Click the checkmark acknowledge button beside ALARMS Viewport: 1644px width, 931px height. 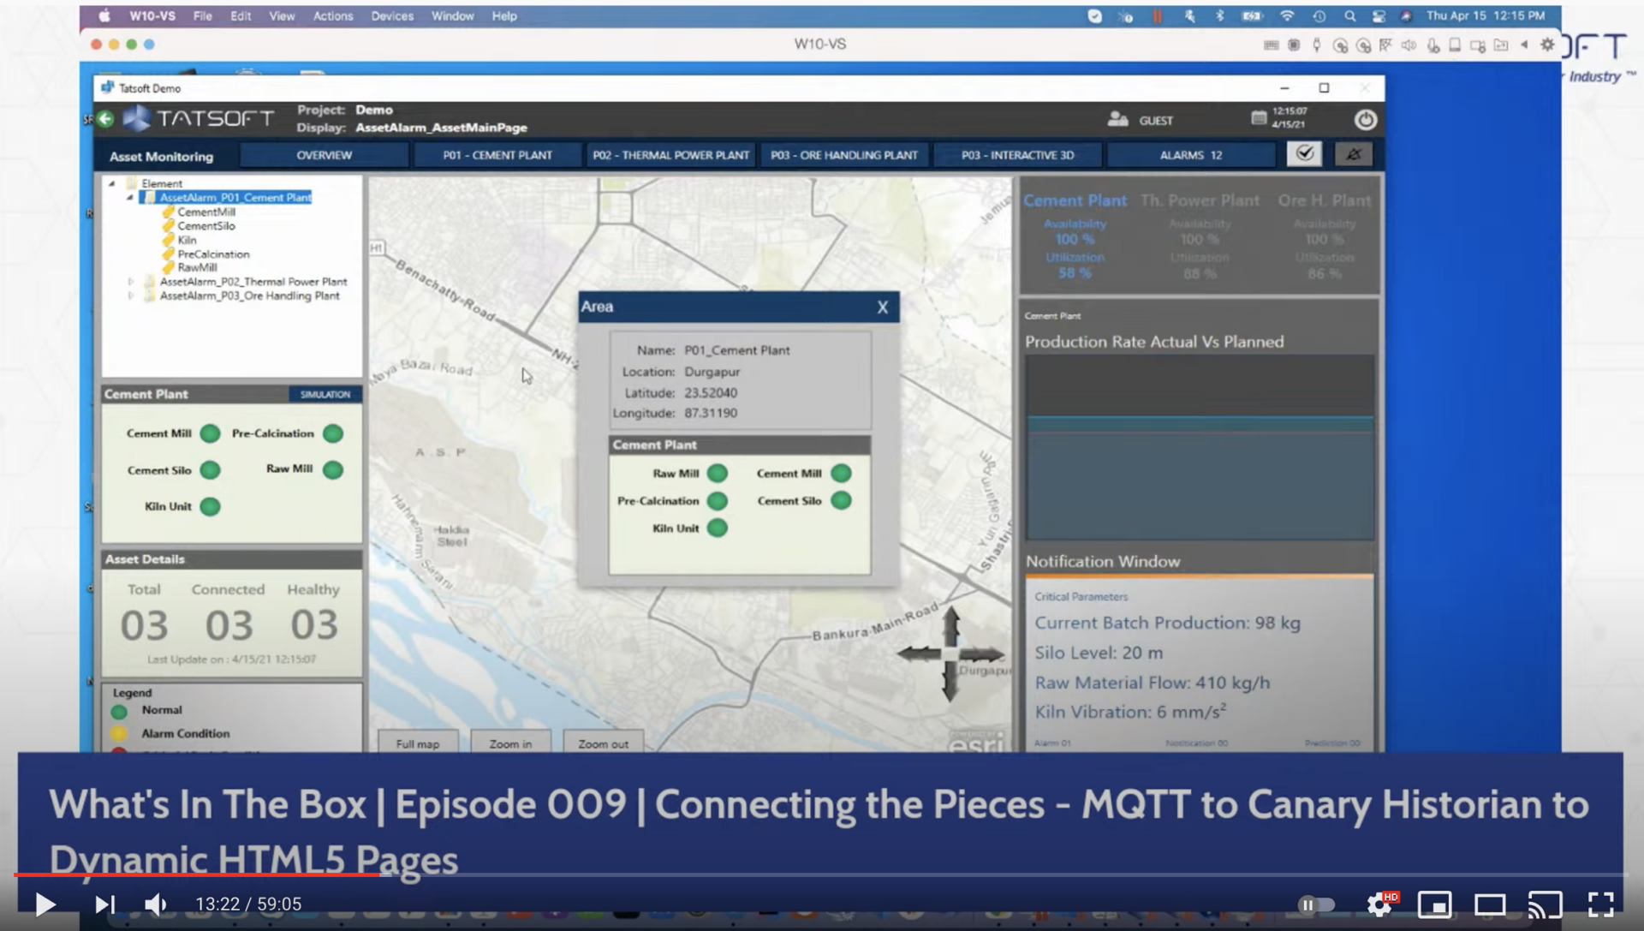[1304, 154]
